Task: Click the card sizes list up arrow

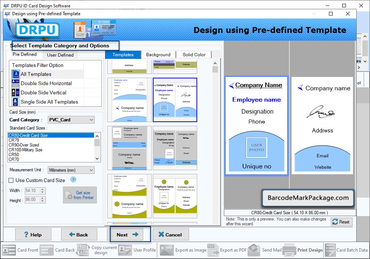Action: 97,136
